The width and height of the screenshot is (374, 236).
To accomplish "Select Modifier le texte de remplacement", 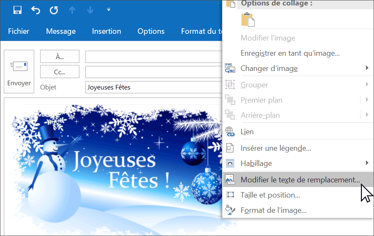I will tap(300, 179).
